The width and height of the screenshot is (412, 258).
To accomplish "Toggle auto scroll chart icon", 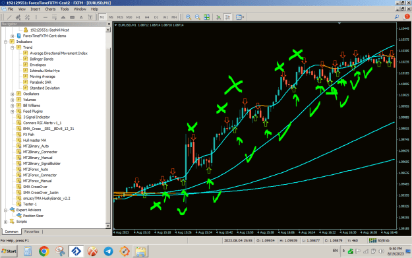I will pos(219,17).
